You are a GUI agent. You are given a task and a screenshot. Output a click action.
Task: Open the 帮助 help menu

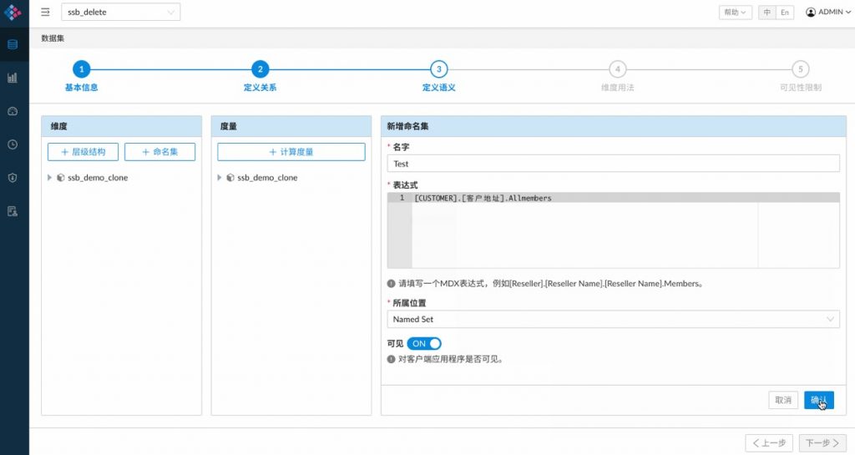coord(735,13)
